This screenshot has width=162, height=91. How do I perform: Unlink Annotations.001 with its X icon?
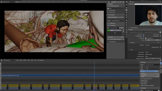click(x=123, y=28)
